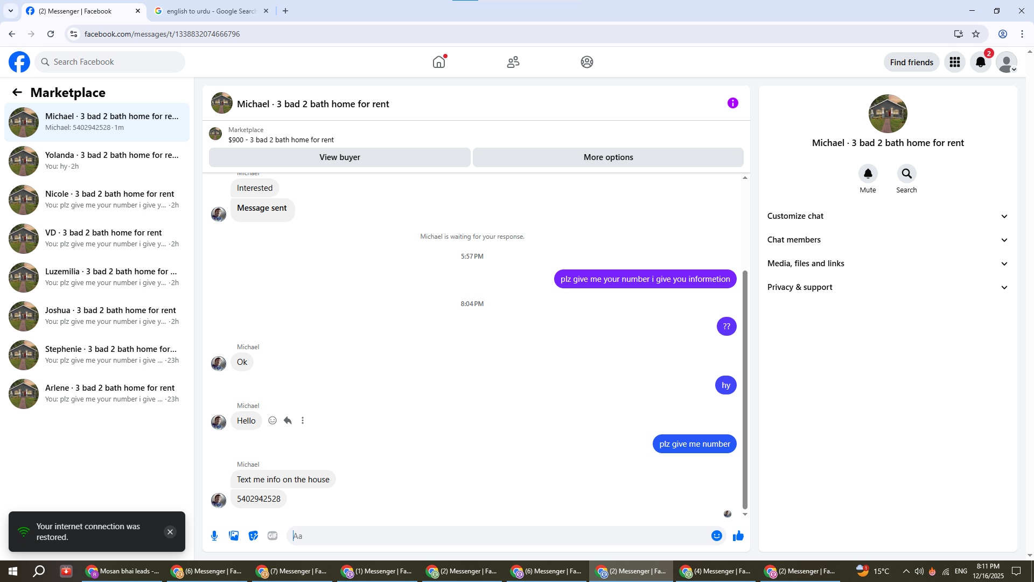Open the emoji picker in message box

point(717,536)
